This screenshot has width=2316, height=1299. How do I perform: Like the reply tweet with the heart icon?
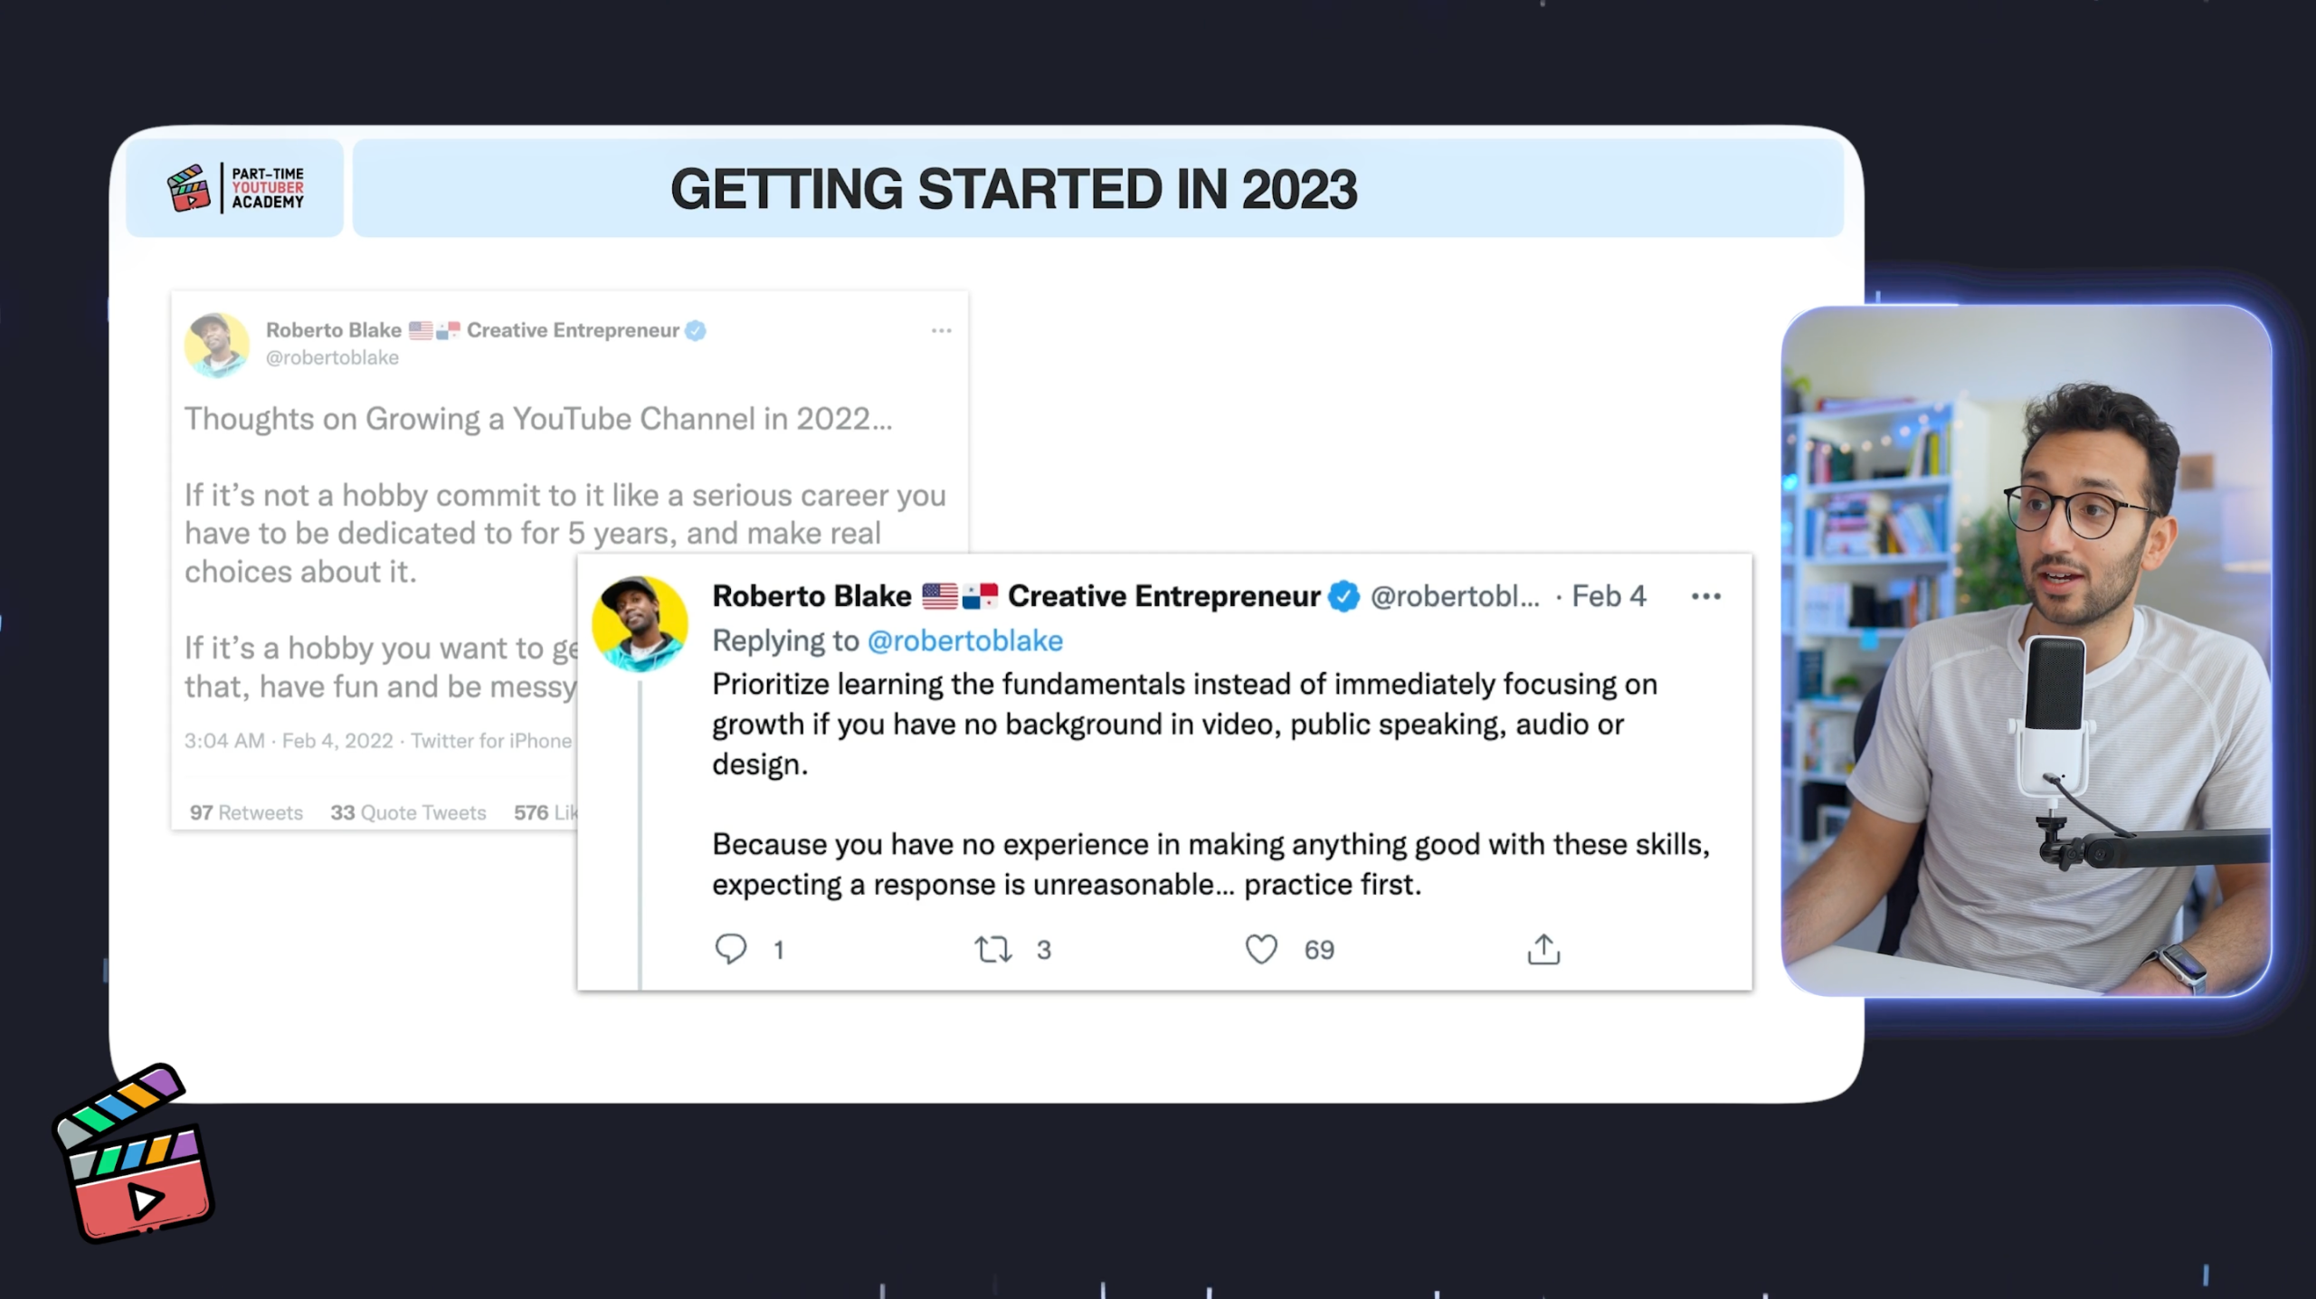(1261, 949)
